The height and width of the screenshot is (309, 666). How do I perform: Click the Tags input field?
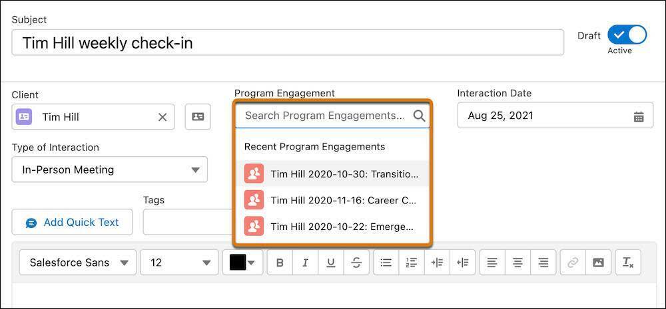tap(188, 222)
